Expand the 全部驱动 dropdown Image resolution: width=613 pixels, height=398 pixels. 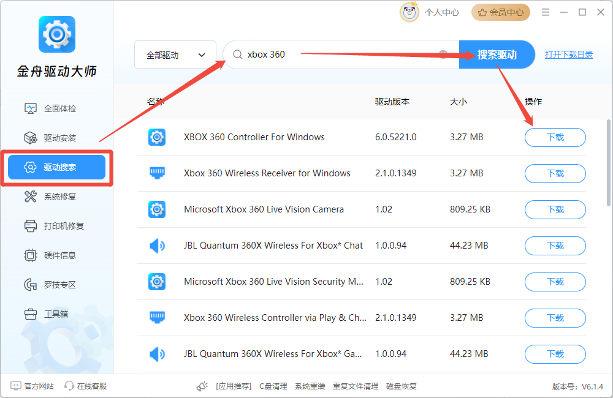(175, 54)
